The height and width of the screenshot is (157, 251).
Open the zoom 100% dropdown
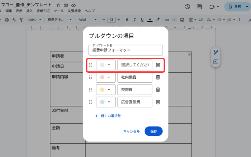[34, 20]
